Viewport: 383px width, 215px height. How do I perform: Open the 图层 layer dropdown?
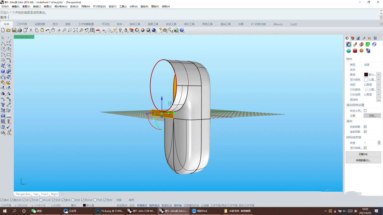click(x=379, y=75)
